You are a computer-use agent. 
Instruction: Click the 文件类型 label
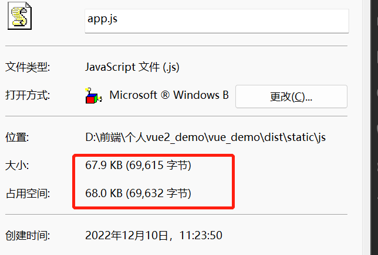click(x=28, y=67)
